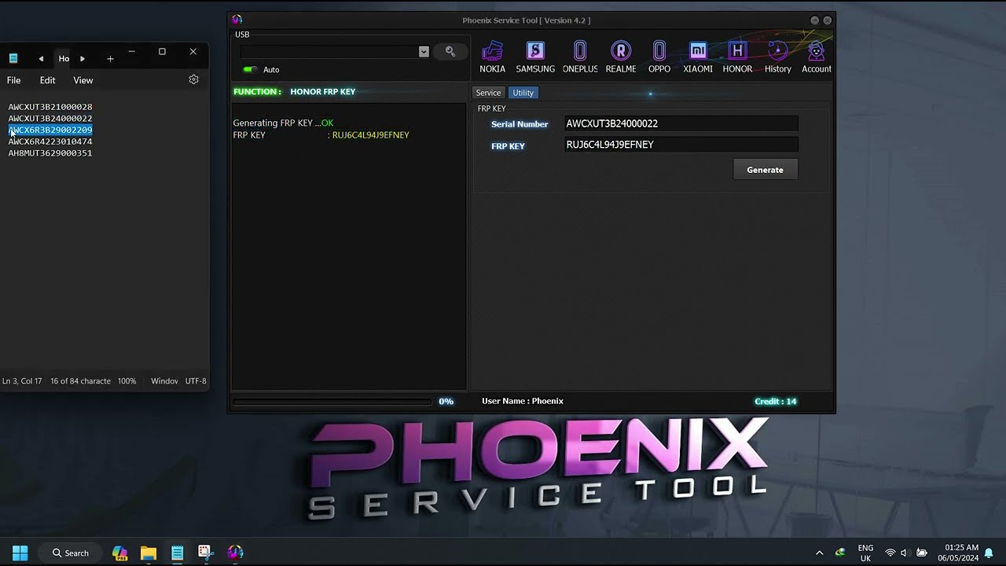1006x566 pixels.
Task: Select generated key RUJ6C4L94J9EFNEY in log
Action: [x=371, y=135]
